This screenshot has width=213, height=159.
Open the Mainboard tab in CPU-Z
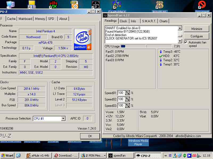point(25,19)
